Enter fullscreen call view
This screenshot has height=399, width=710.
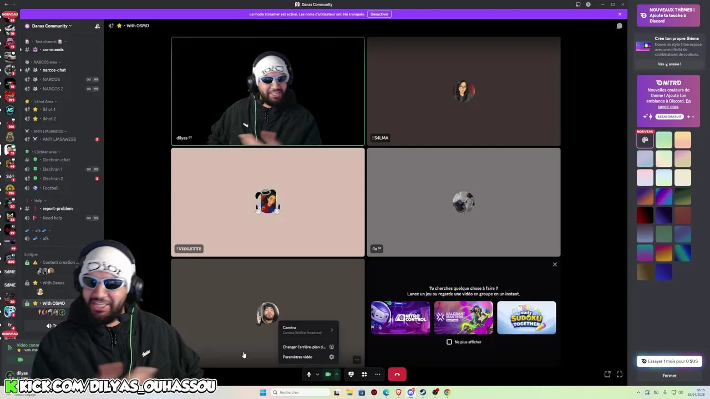point(620,375)
